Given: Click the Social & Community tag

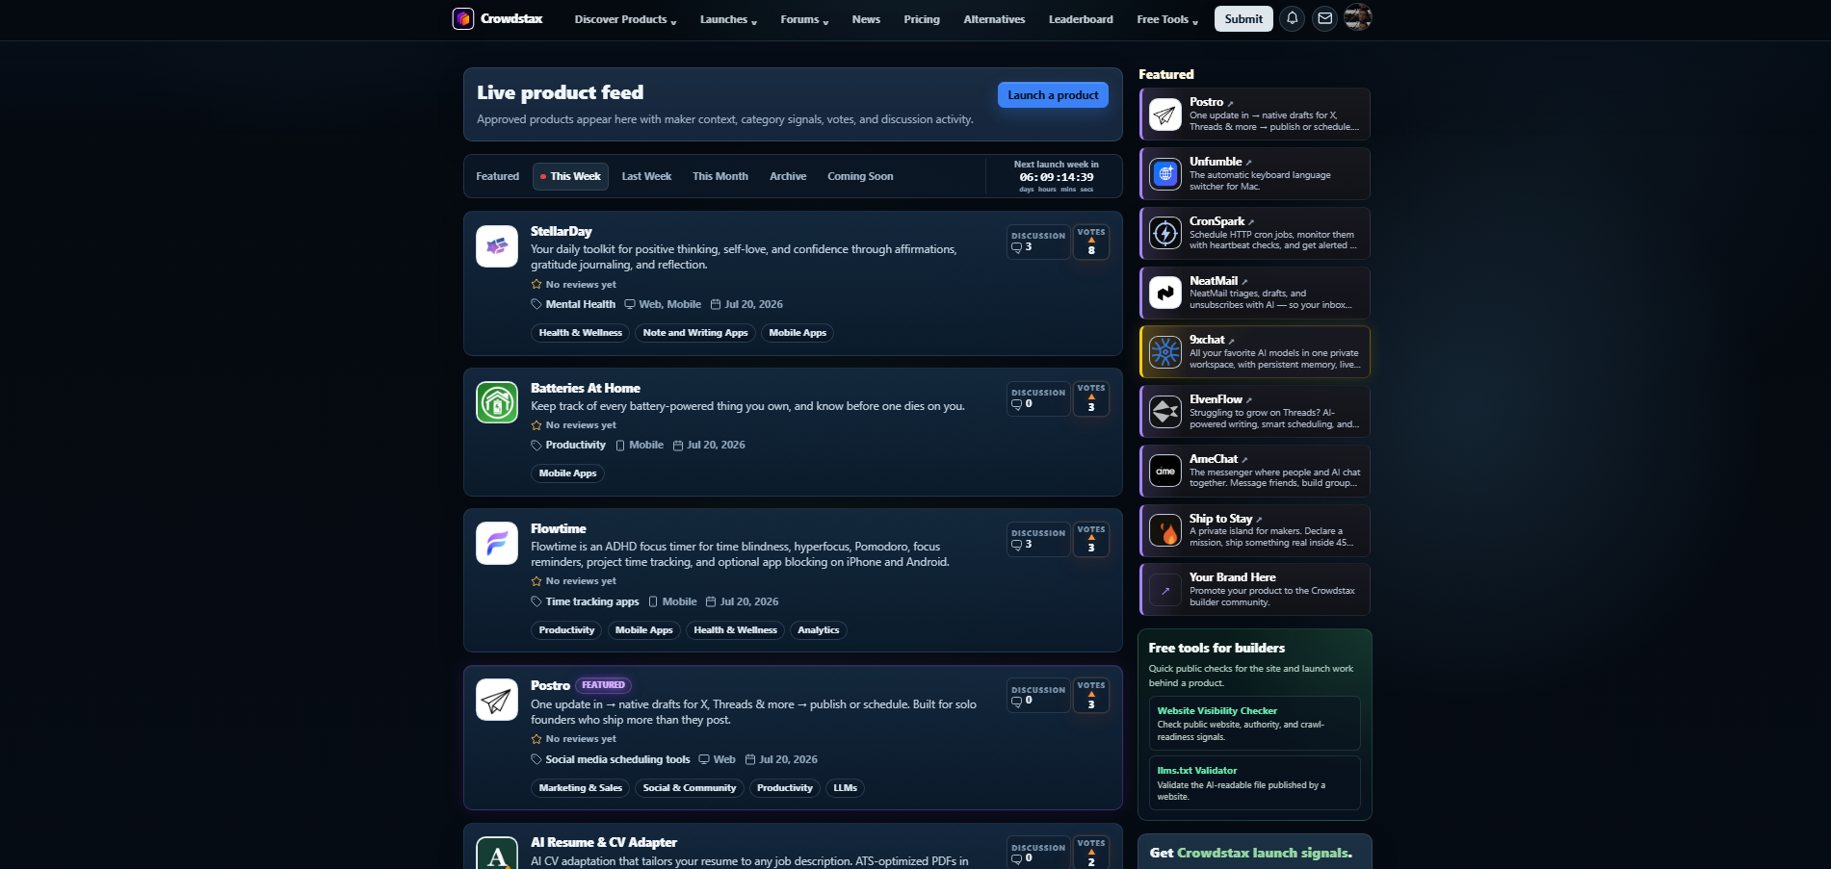Looking at the screenshot, I should point(690,788).
